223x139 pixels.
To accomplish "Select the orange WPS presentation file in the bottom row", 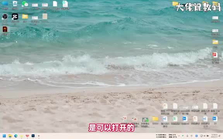I will 195,119.
